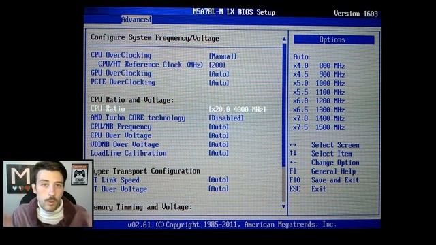Select the CPU OverClocking label

point(121,55)
